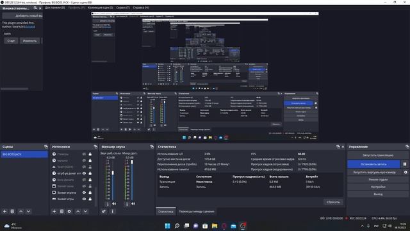Switch to Статистика tab

point(165,211)
